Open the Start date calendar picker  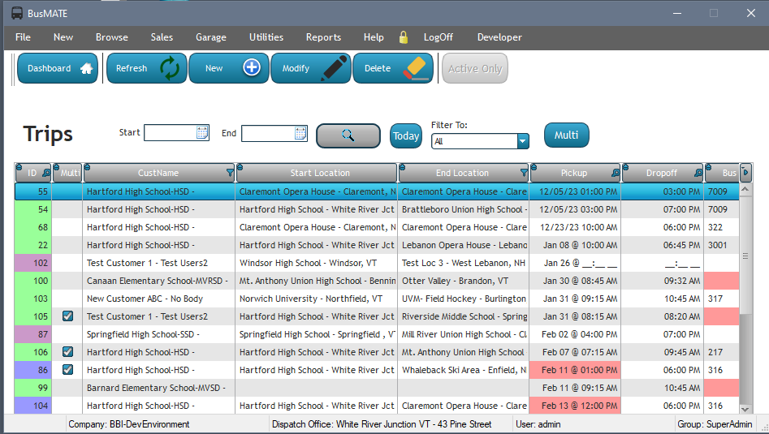pos(202,133)
